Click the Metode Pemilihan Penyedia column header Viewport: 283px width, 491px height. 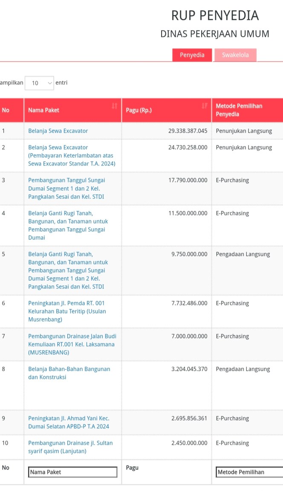coord(239,110)
